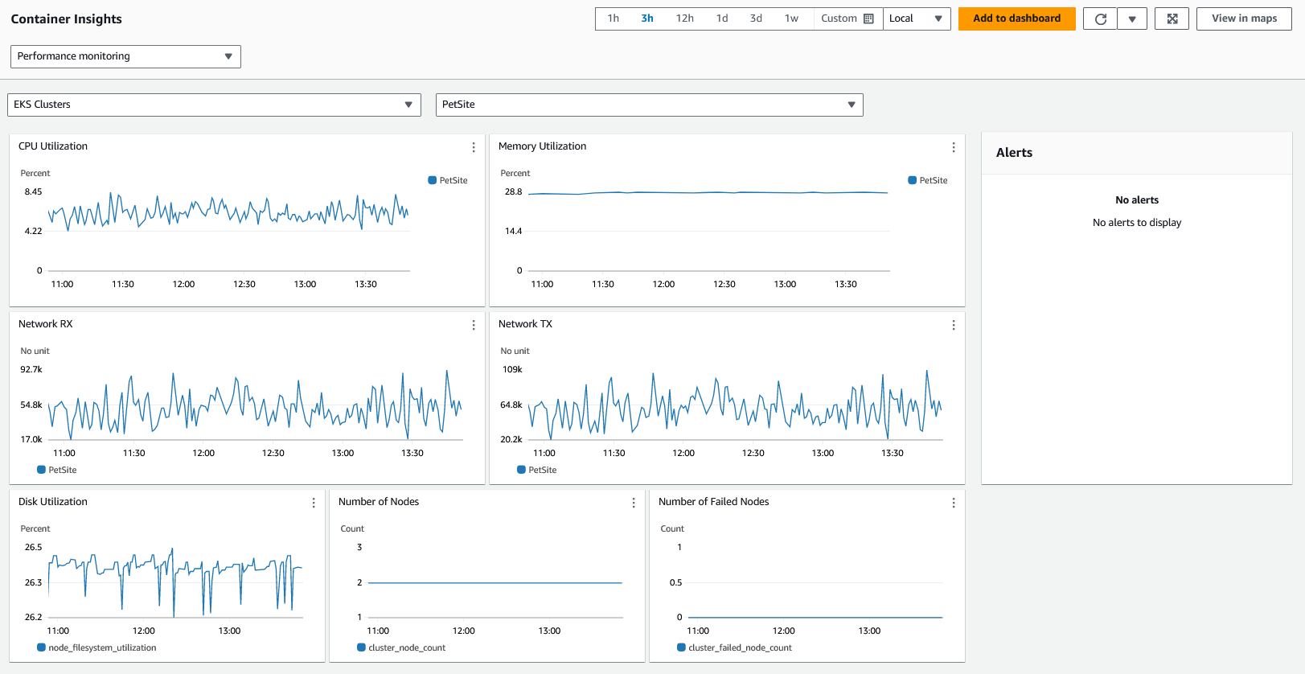The width and height of the screenshot is (1305, 674).
Task: Switch to the 1w time range
Action: (x=791, y=18)
